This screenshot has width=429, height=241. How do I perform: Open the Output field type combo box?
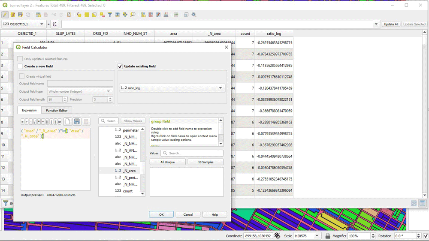point(80,91)
